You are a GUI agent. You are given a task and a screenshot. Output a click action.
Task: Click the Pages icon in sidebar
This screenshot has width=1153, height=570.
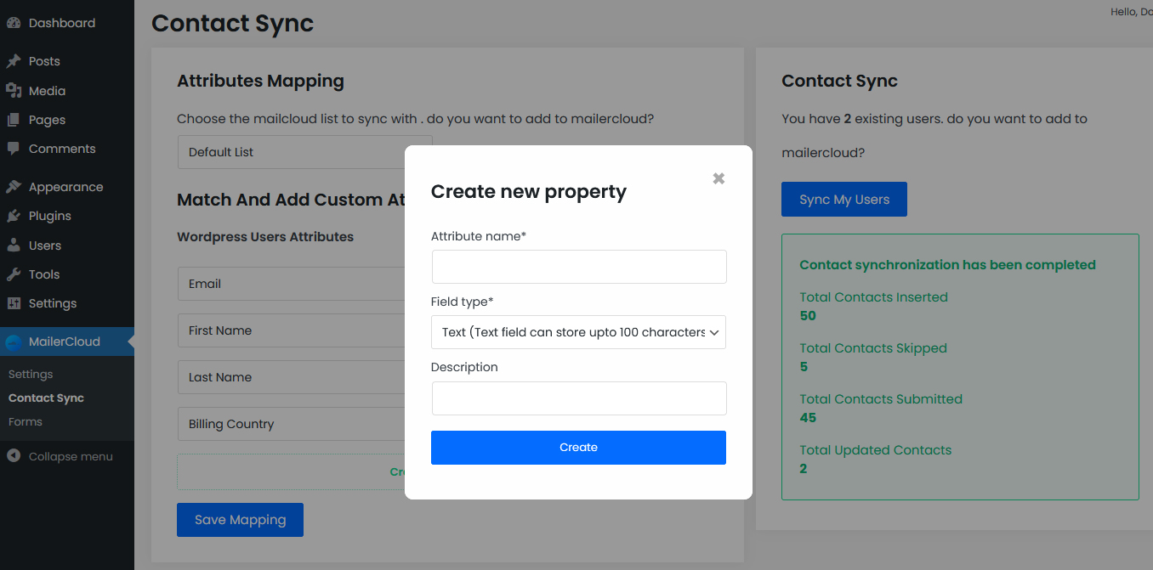14,120
